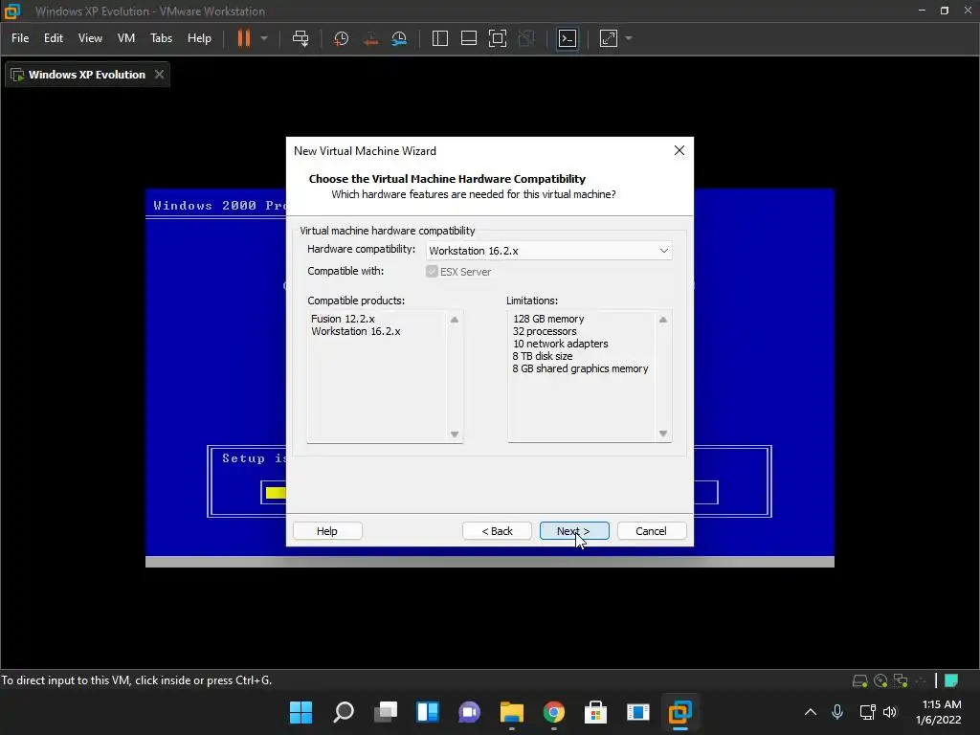Send Ctrl+Alt+Del to the VM
Viewport: 980px width, 735px height.
coord(301,38)
